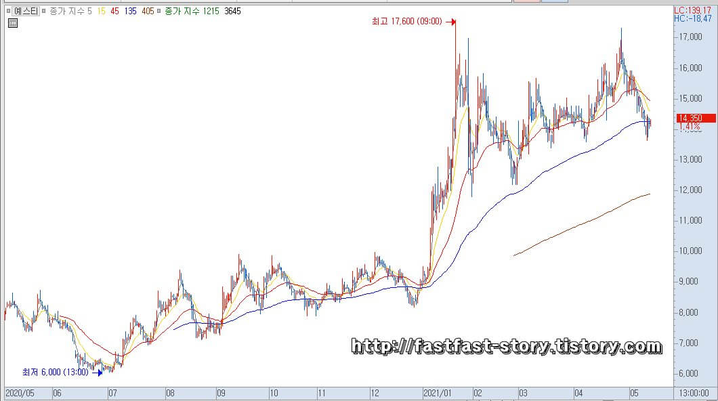718x401 pixels.
Task: Toggle the square marker before 종가 지수 1215
Action: coord(159,11)
